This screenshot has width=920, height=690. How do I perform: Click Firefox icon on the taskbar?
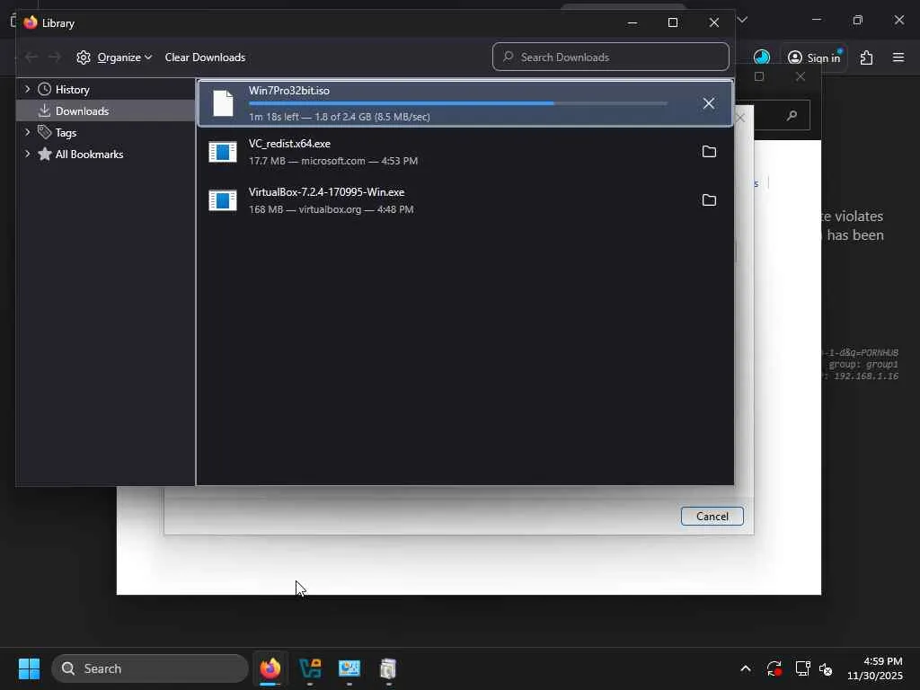click(x=270, y=668)
